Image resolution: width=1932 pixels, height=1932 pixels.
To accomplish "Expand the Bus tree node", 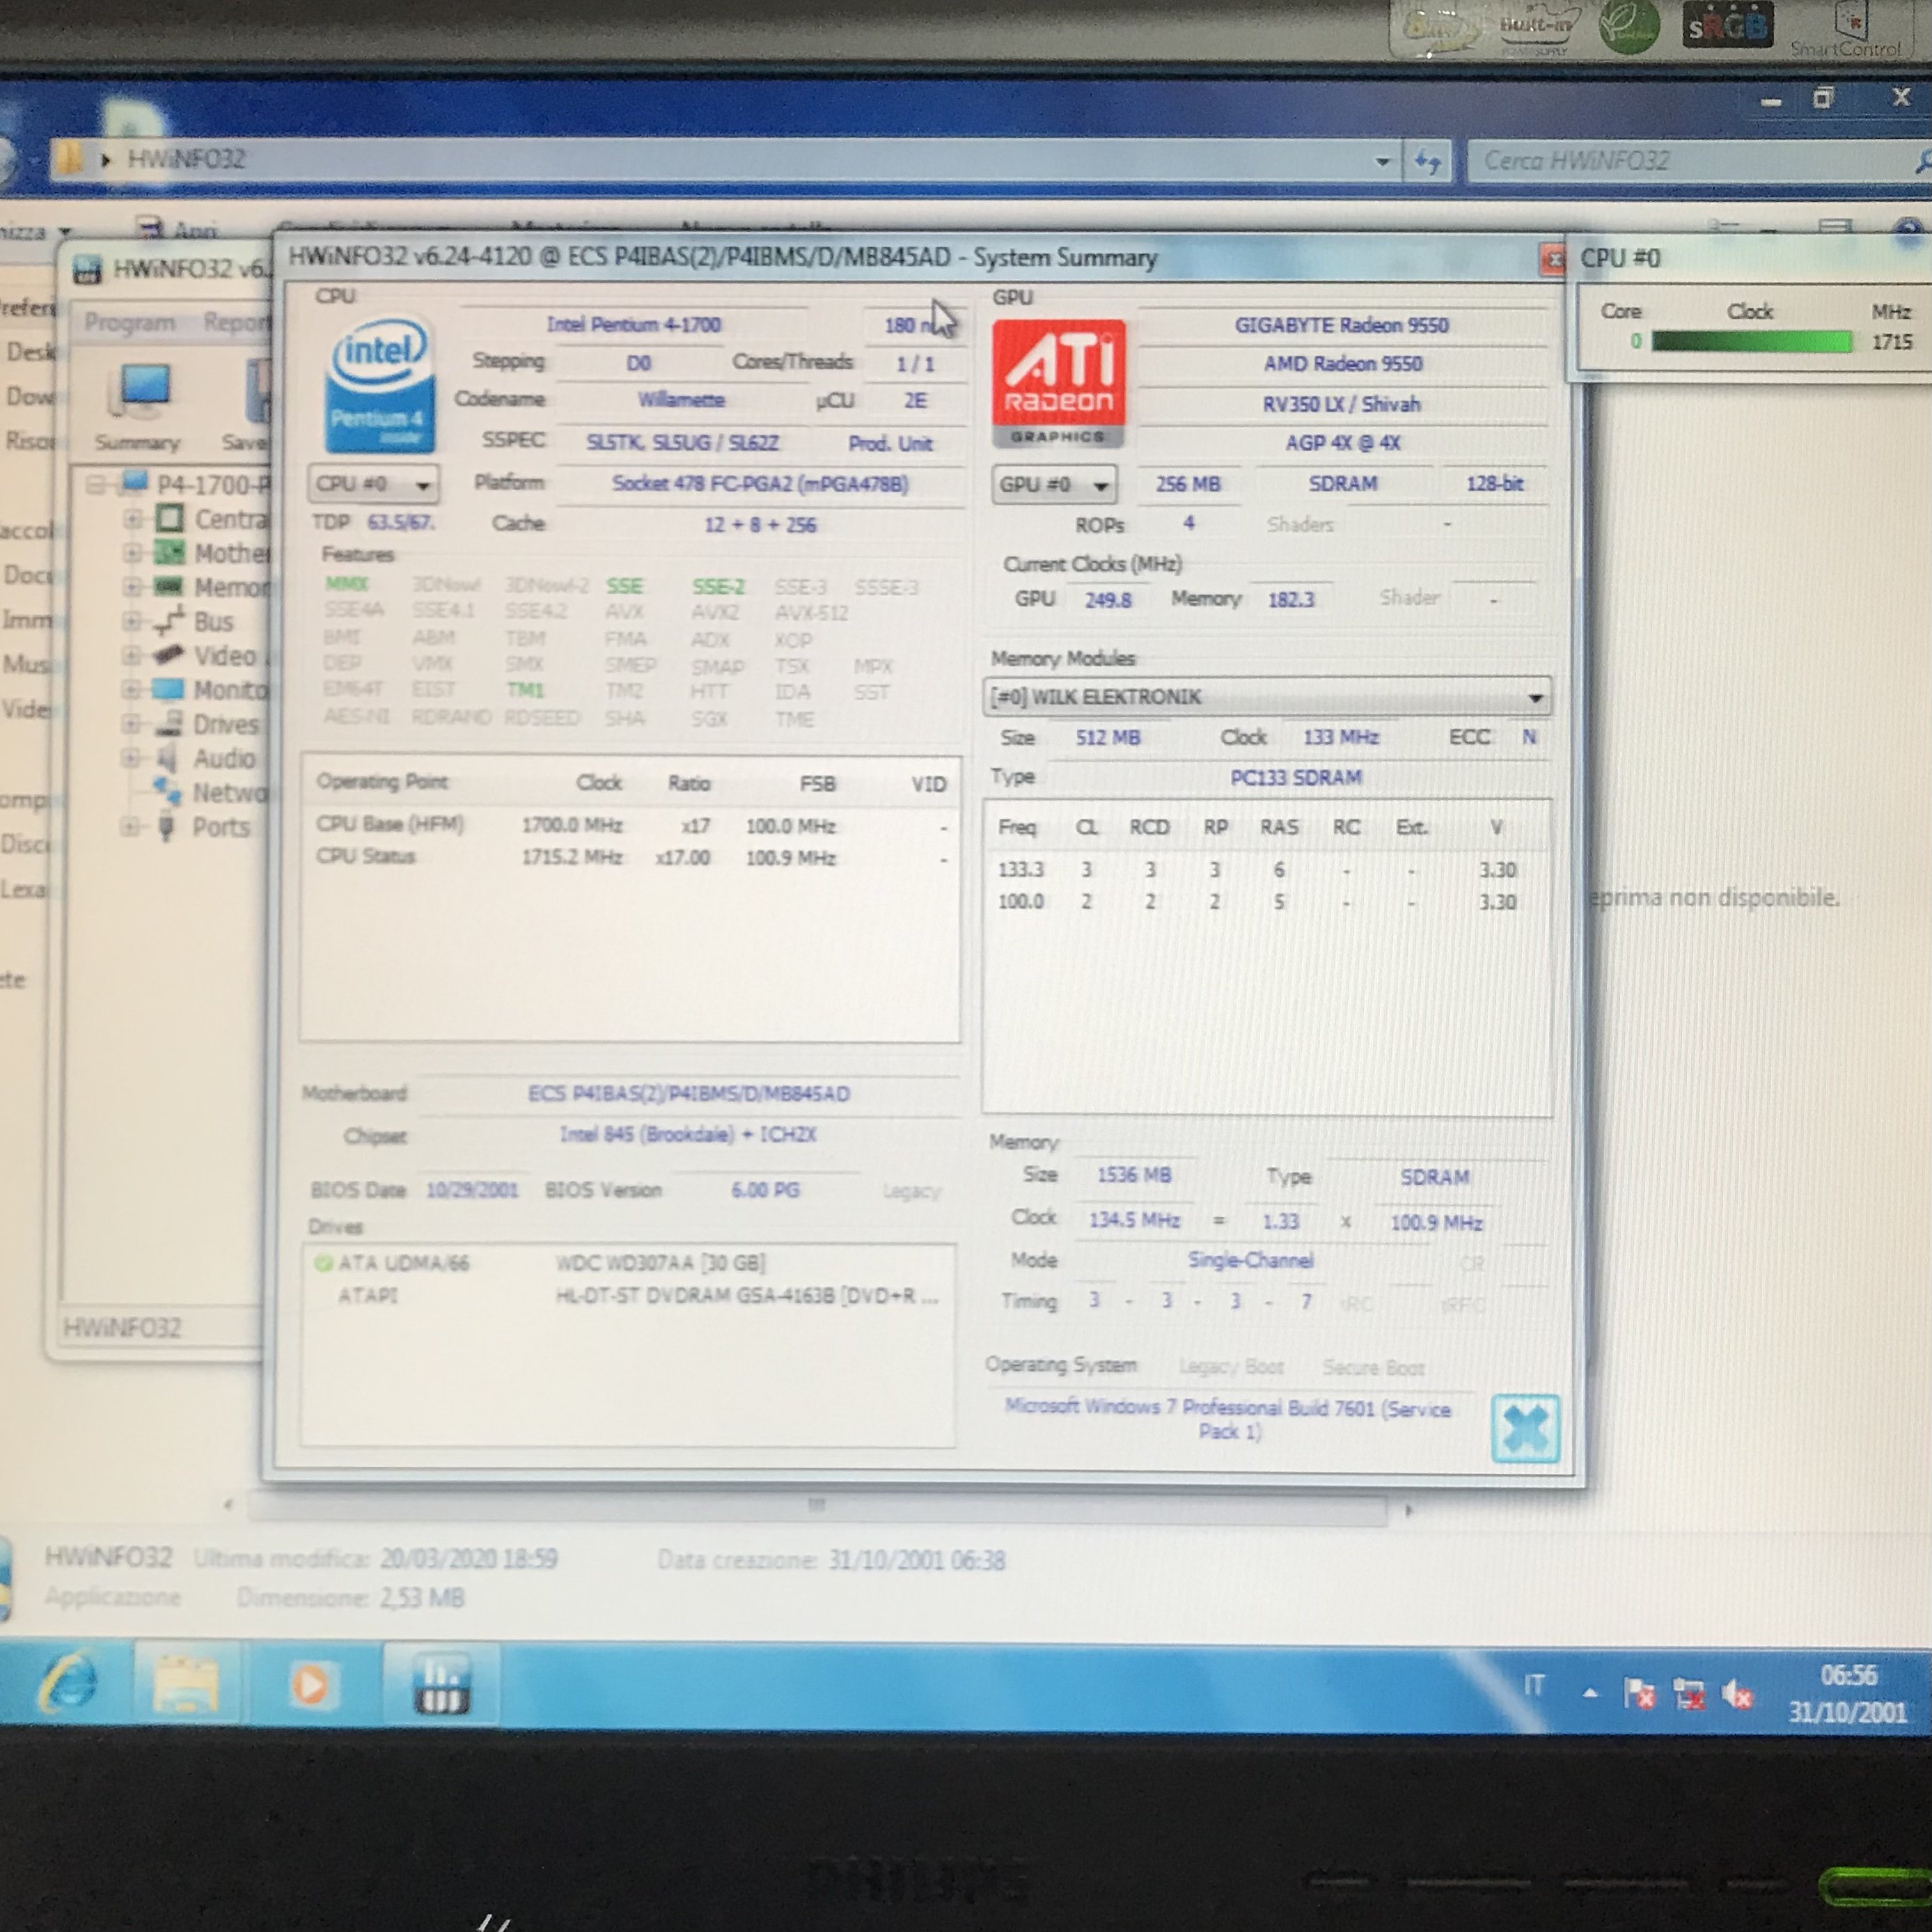I will 131,622.
